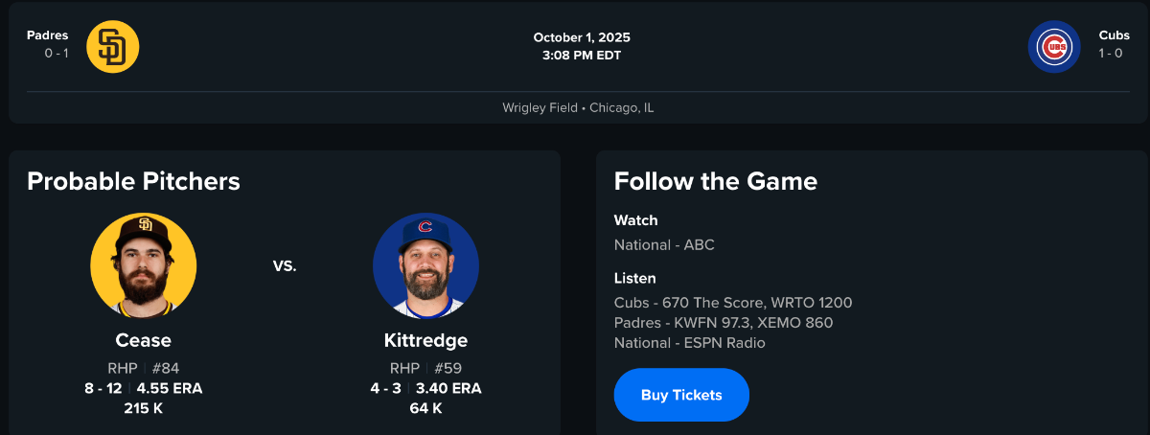The image size is (1150, 435).
Task: Click the Padres team name
Action: pyautogui.click(x=47, y=35)
